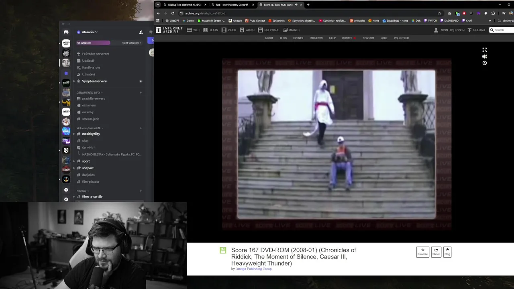Image resolution: width=514 pixels, height=289 pixels.
Task: Collapse the Novinky category
Action: point(83,191)
